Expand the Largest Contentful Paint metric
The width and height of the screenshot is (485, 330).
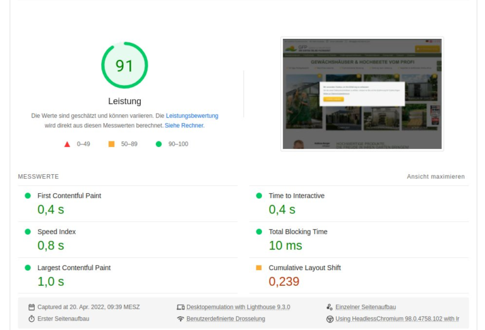point(73,268)
